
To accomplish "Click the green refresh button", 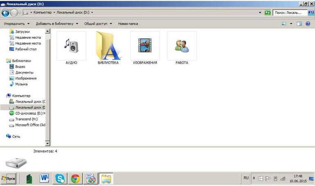I will pos(268,13).
